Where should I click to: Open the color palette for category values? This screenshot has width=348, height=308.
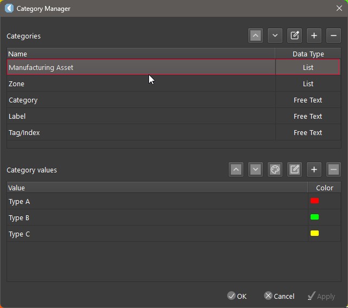pyautogui.click(x=275, y=170)
